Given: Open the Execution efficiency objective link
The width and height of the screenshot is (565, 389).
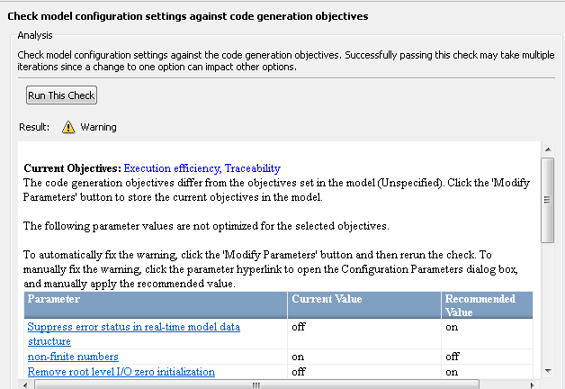Looking at the screenshot, I should [171, 167].
